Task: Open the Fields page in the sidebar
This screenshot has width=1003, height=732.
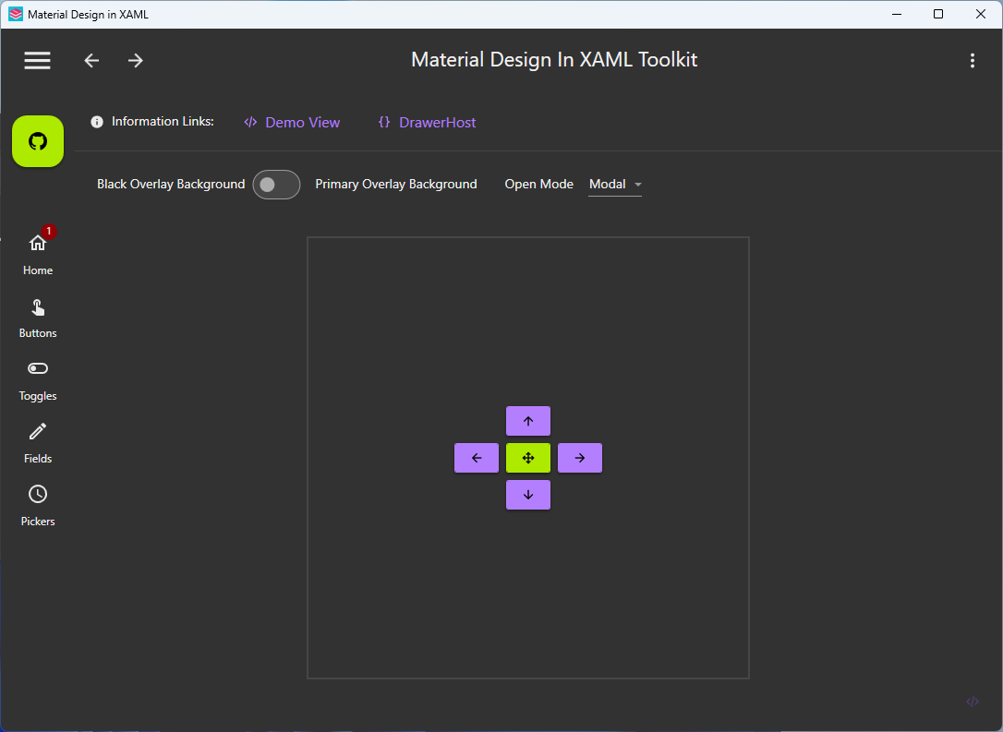Action: click(x=38, y=444)
